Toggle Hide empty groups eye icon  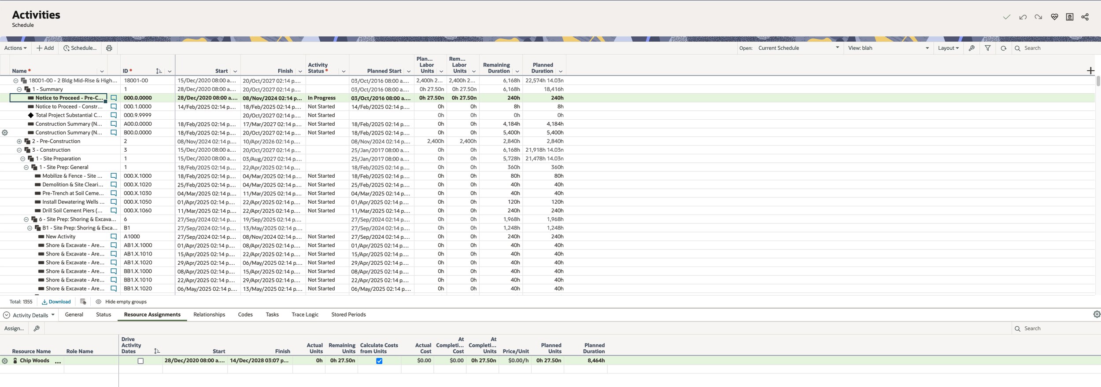click(99, 302)
